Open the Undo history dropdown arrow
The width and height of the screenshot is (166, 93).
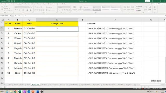[16, 1]
